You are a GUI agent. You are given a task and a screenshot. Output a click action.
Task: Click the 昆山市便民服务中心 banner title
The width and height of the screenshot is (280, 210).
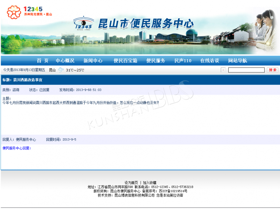[x=146, y=24]
